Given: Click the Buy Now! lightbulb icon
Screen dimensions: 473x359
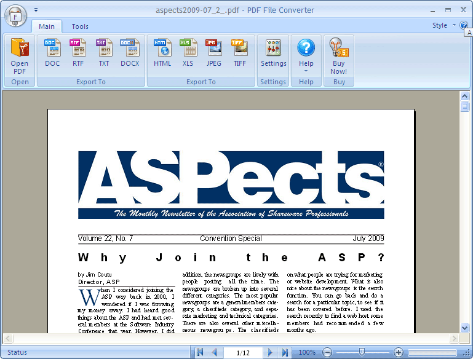Looking at the screenshot, I should 338,48.
